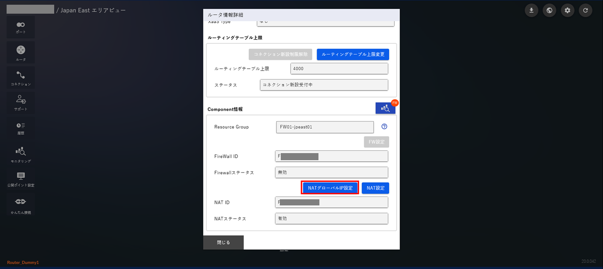This screenshot has height=269, width=603.
Task: Click the download icon in top bar
Action: tap(531, 10)
